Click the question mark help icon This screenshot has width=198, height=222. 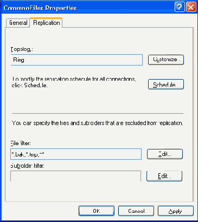click(180, 7)
